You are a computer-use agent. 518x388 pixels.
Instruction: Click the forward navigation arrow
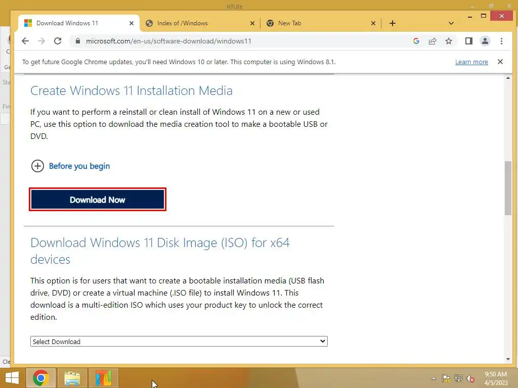41,41
